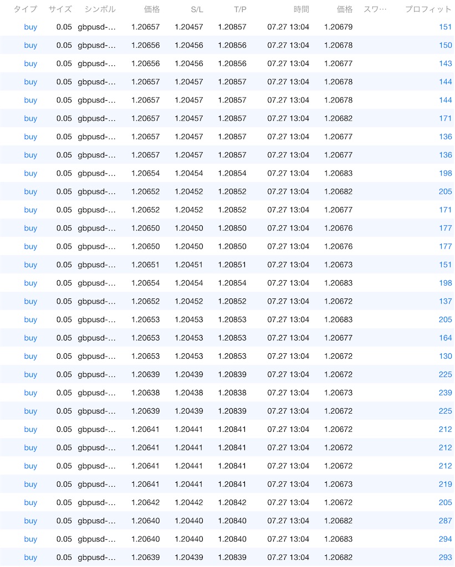The width and height of the screenshot is (455, 567).
Task: Select the profit value 293
Action: pos(445,557)
